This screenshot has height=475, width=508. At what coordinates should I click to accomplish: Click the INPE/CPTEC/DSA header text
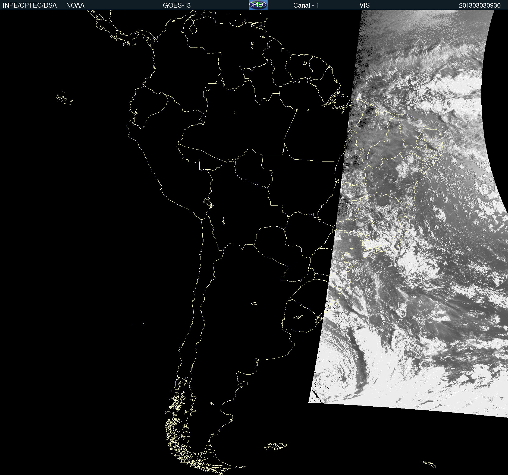coord(30,5)
